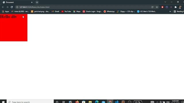Open site information icon in address bar

coord(17,7)
